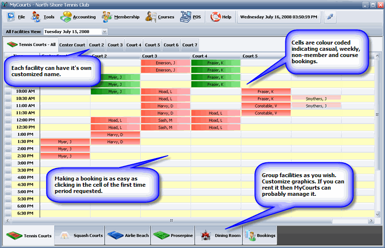Select the Harvy, D booking at 11:00 AM Court 3
This screenshot has width=385, height=248.
[x=166, y=106]
